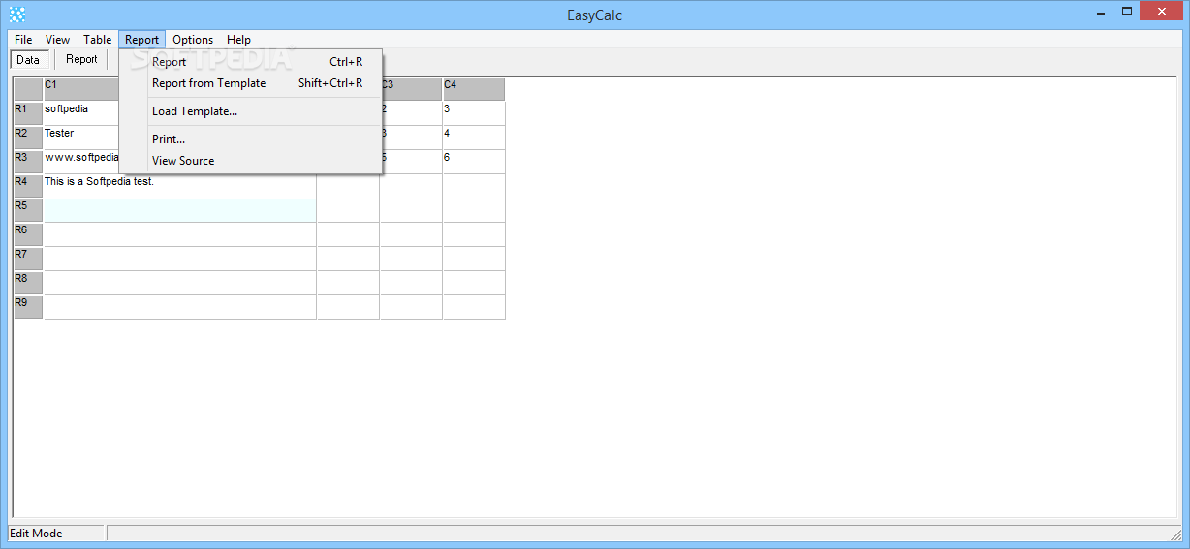The width and height of the screenshot is (1190, 549).
Task: Select Print... in the Report menu
Action: click(x=251, y=139)
